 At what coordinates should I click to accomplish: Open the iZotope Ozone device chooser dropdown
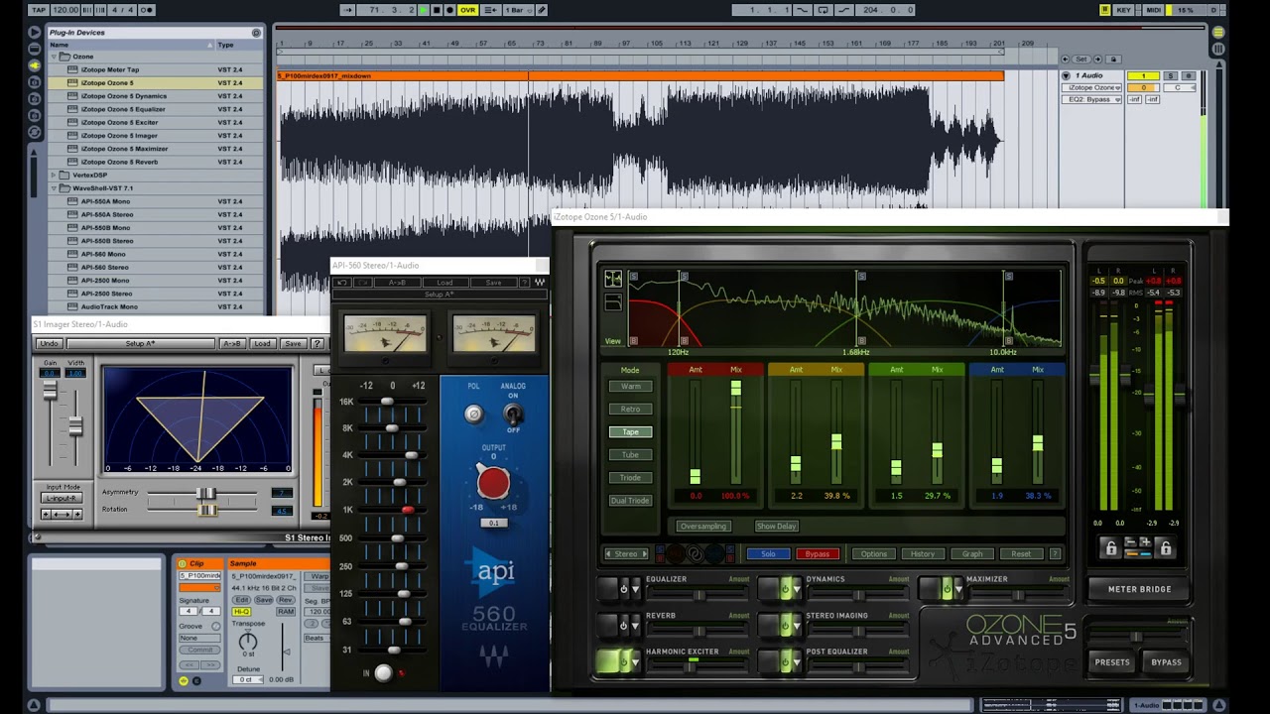(1093, 87)
